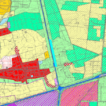Click the horizontal red-white hatched strip east of the canal
Viewport: 106px width, 106px height.
coord(68,64)
